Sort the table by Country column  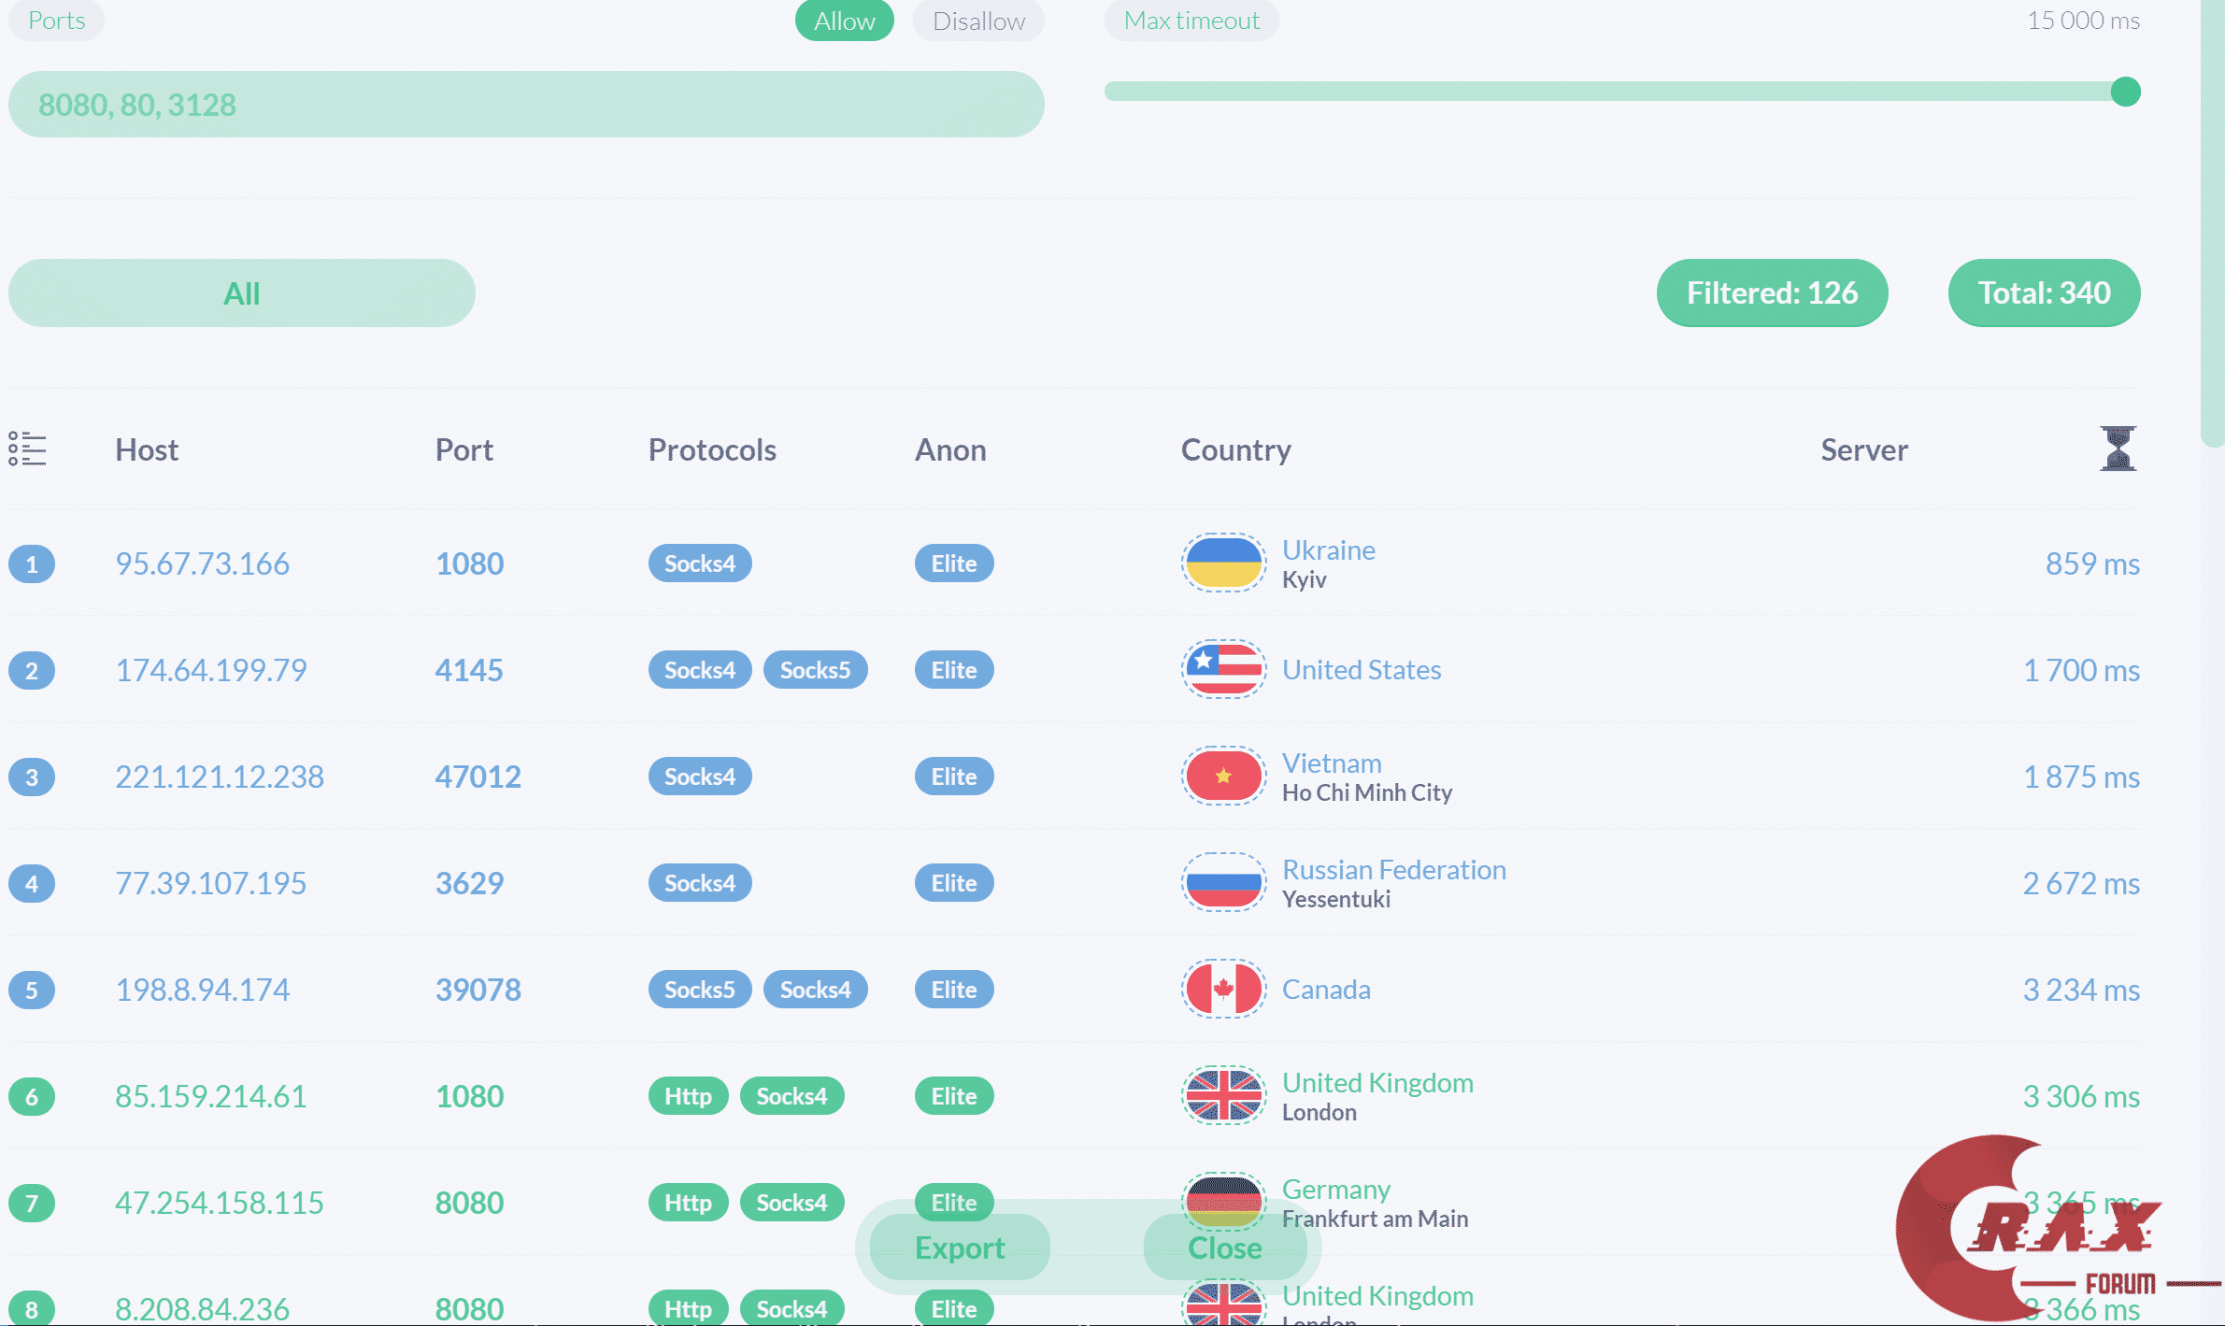pyautogui.click(x=1235, y=450)
